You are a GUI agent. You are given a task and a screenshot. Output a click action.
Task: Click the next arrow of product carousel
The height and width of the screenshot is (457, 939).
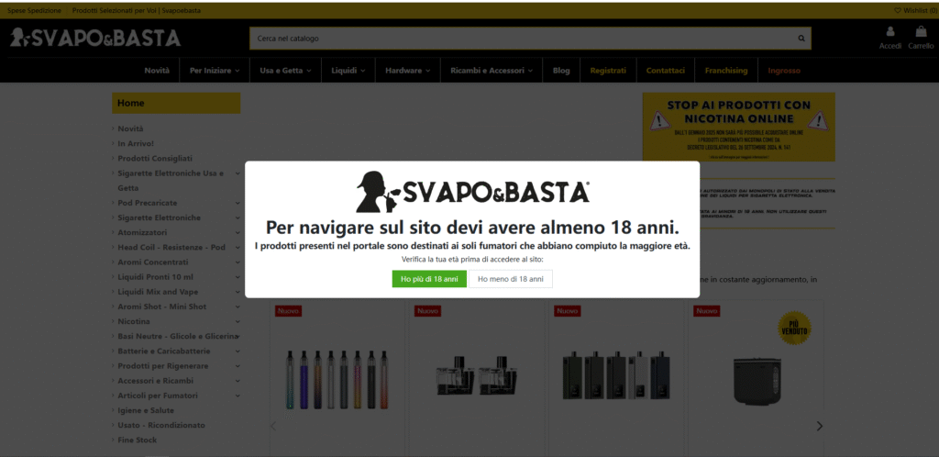tap(819, 426)
